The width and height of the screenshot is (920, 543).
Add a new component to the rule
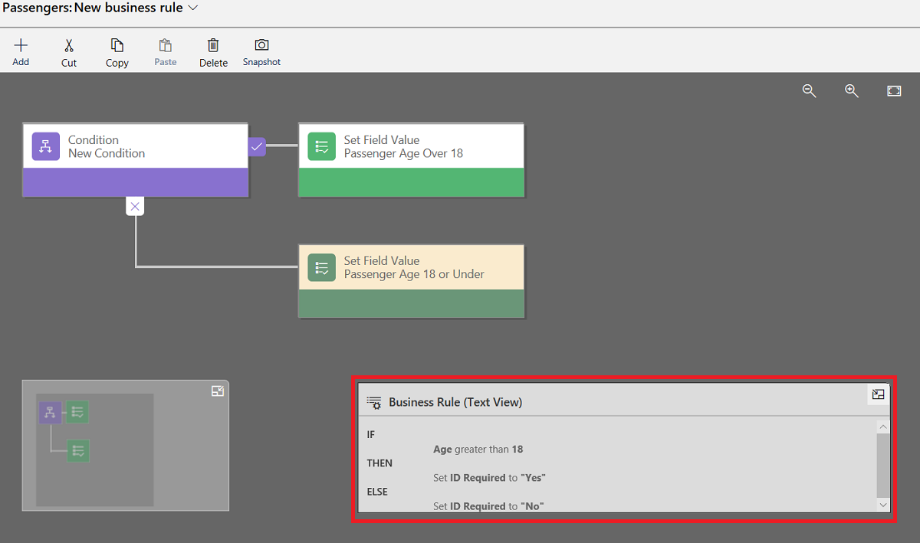pyautogui.click(x=21, y=51)
